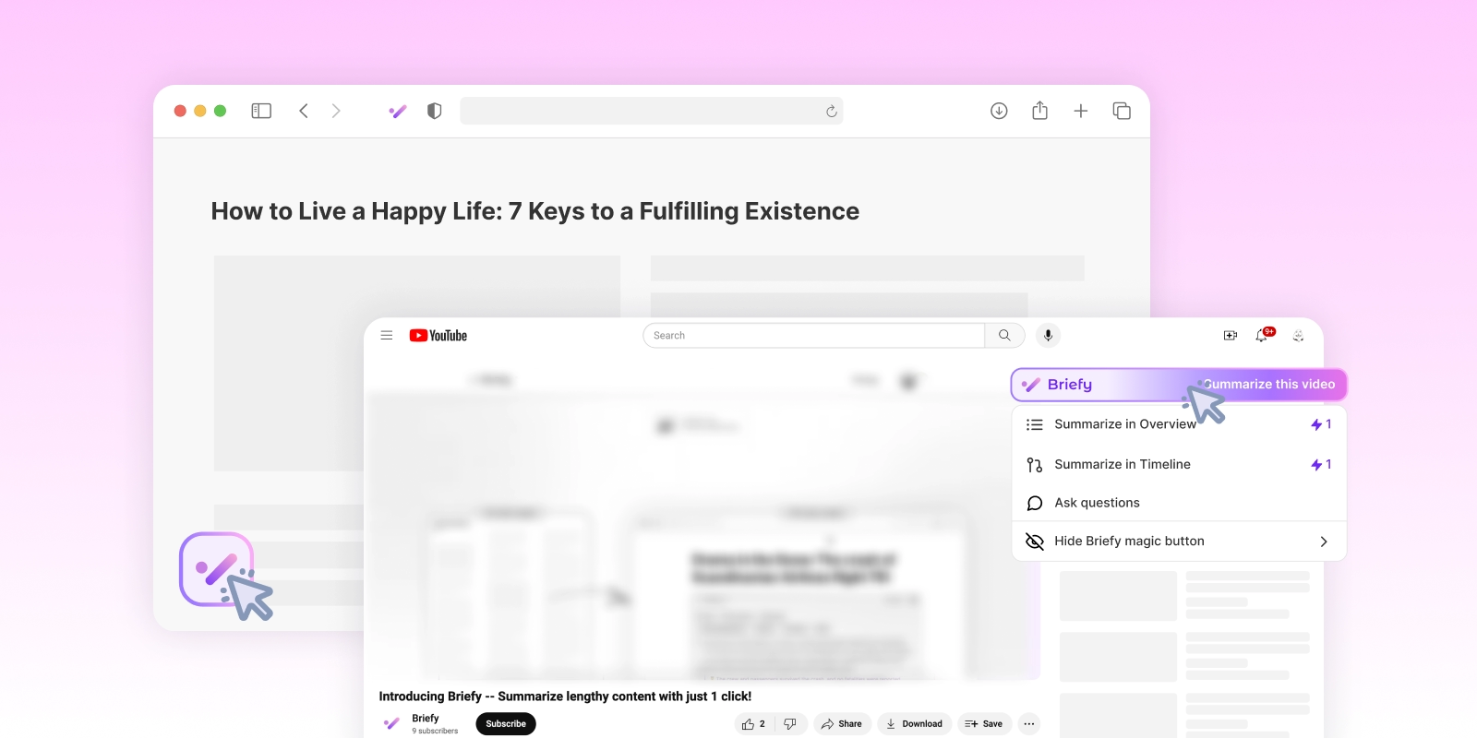
Task: Click the video title Introducing Briefy
Action: pyautogui.click(x=565, y=696)
